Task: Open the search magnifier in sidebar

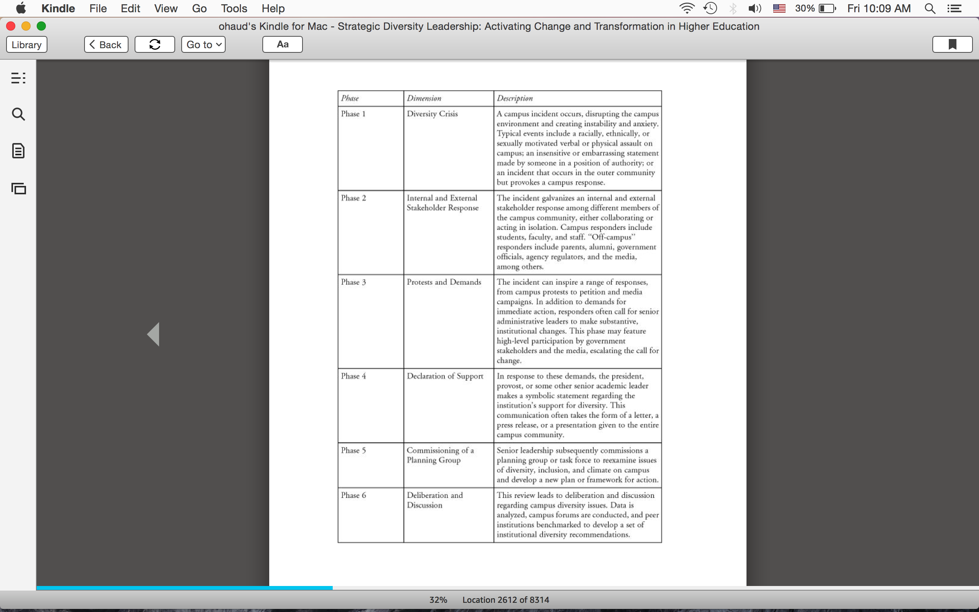Action: tap(18, 114)
